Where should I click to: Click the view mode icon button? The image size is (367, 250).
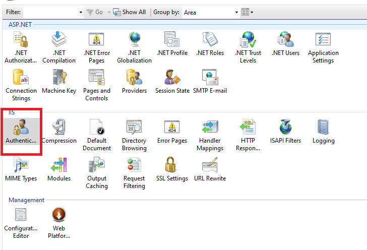click(x=246, y=12)
